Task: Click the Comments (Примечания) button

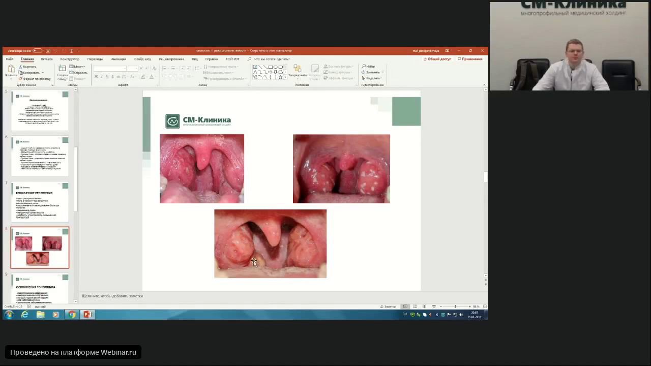Action: [470, 59]
